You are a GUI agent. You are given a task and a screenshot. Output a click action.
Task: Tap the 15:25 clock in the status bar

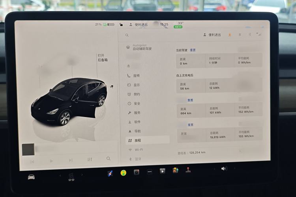tap(164, 24)
